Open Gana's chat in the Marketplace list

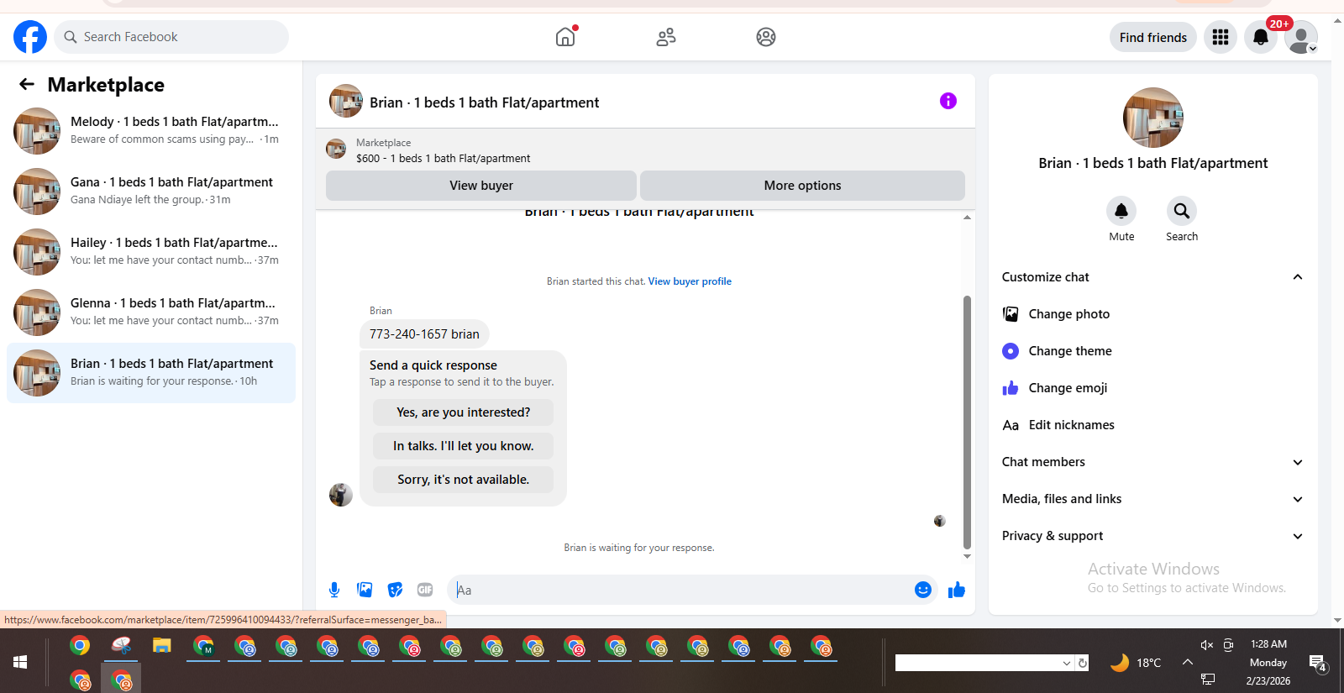pyautogui.click(x=151, y=192)
